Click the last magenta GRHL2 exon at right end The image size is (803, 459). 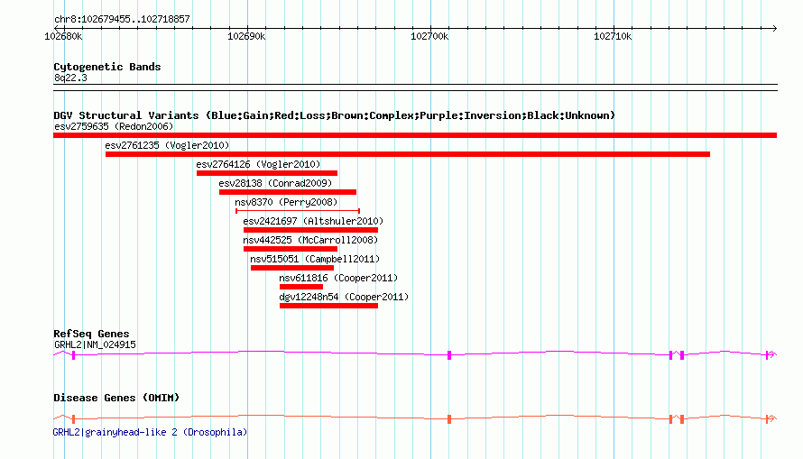pos(767,355)
